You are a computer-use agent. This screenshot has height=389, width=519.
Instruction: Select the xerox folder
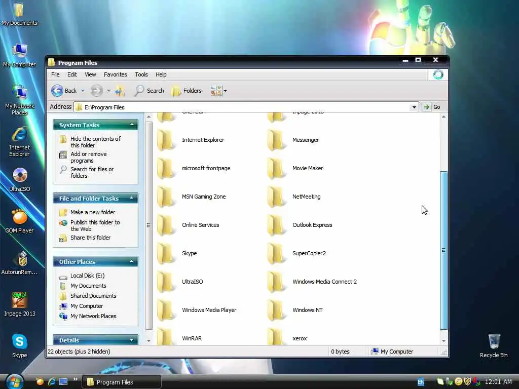tap(287, 337)
